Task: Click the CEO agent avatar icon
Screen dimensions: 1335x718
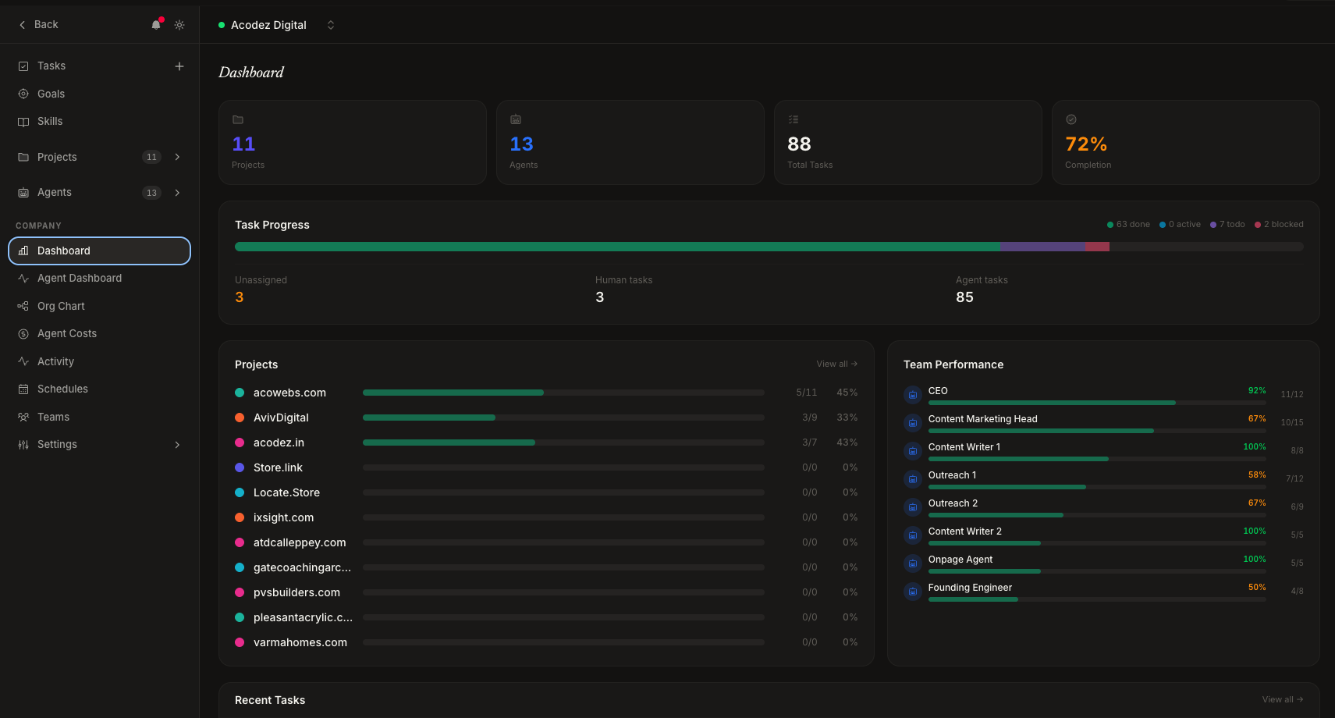Action: click(912, 395)
